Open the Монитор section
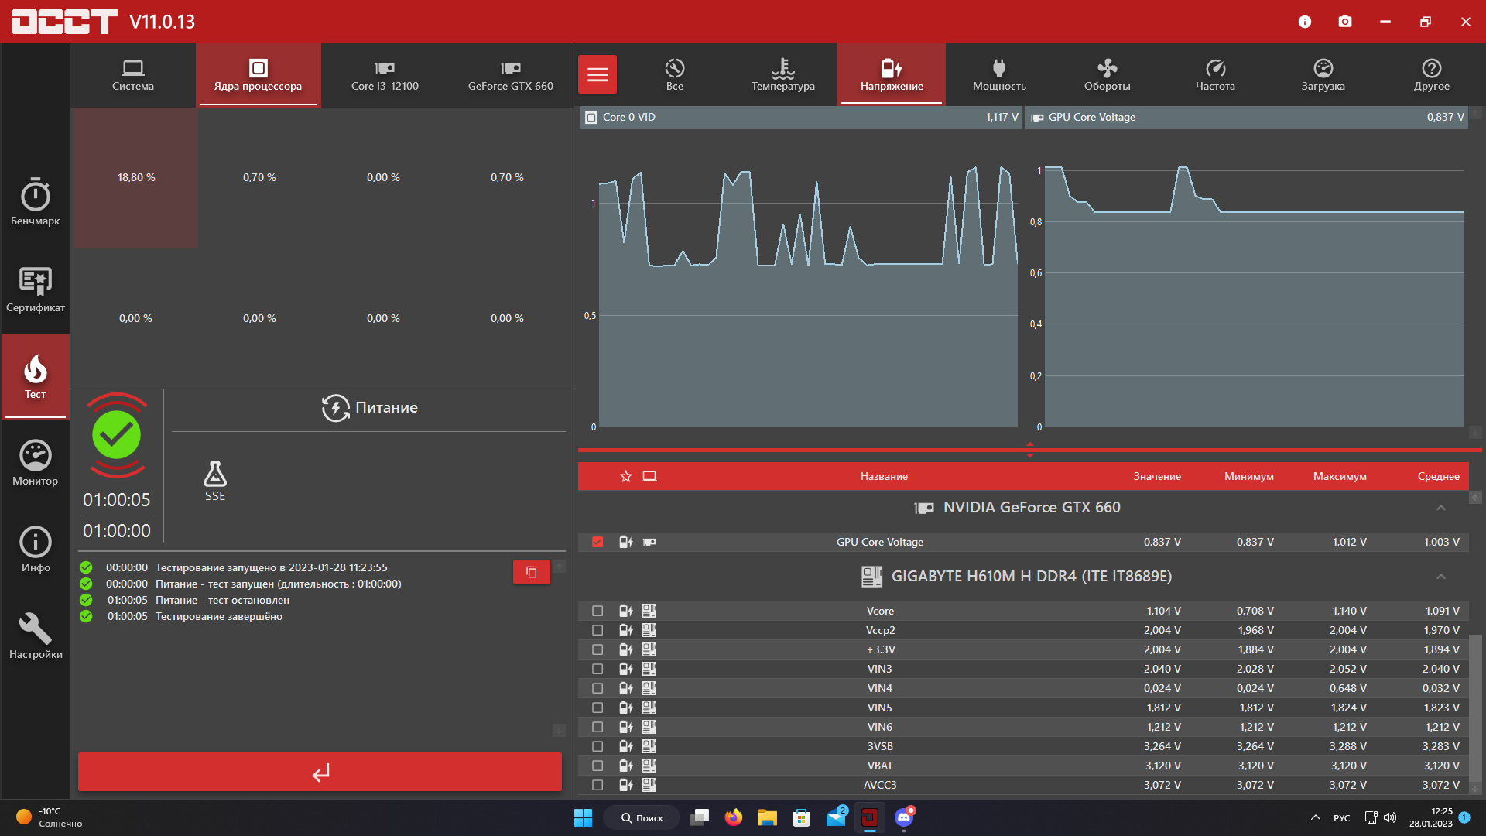The height and width of the screenshot is (836, 1486). click(x=36, y=463)
